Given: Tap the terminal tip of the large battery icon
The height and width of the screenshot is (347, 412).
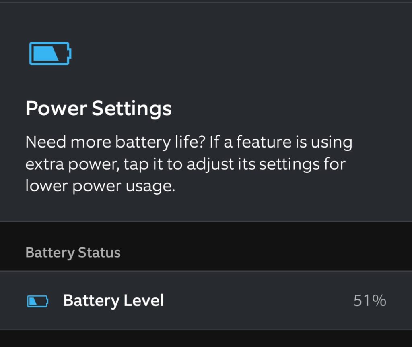Looking at the screenshot, I should (70, 54).
